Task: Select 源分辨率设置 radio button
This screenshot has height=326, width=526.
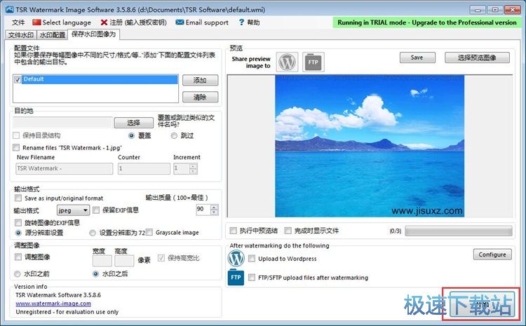Action: point(18,233)
